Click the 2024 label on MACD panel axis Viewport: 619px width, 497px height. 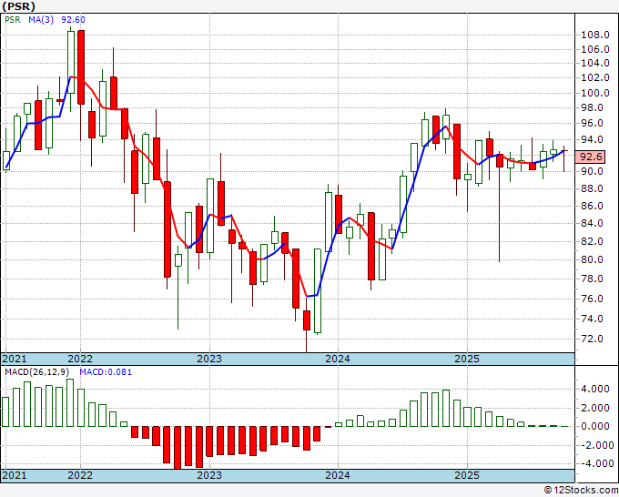tap(338, 475)
